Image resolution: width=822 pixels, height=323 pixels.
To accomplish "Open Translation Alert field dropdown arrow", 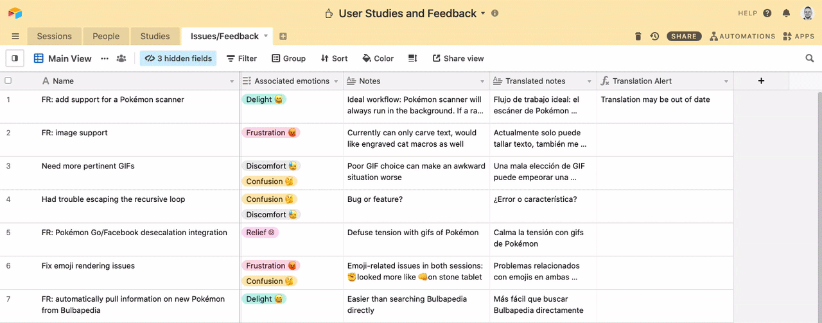I will tap(726, 81).
